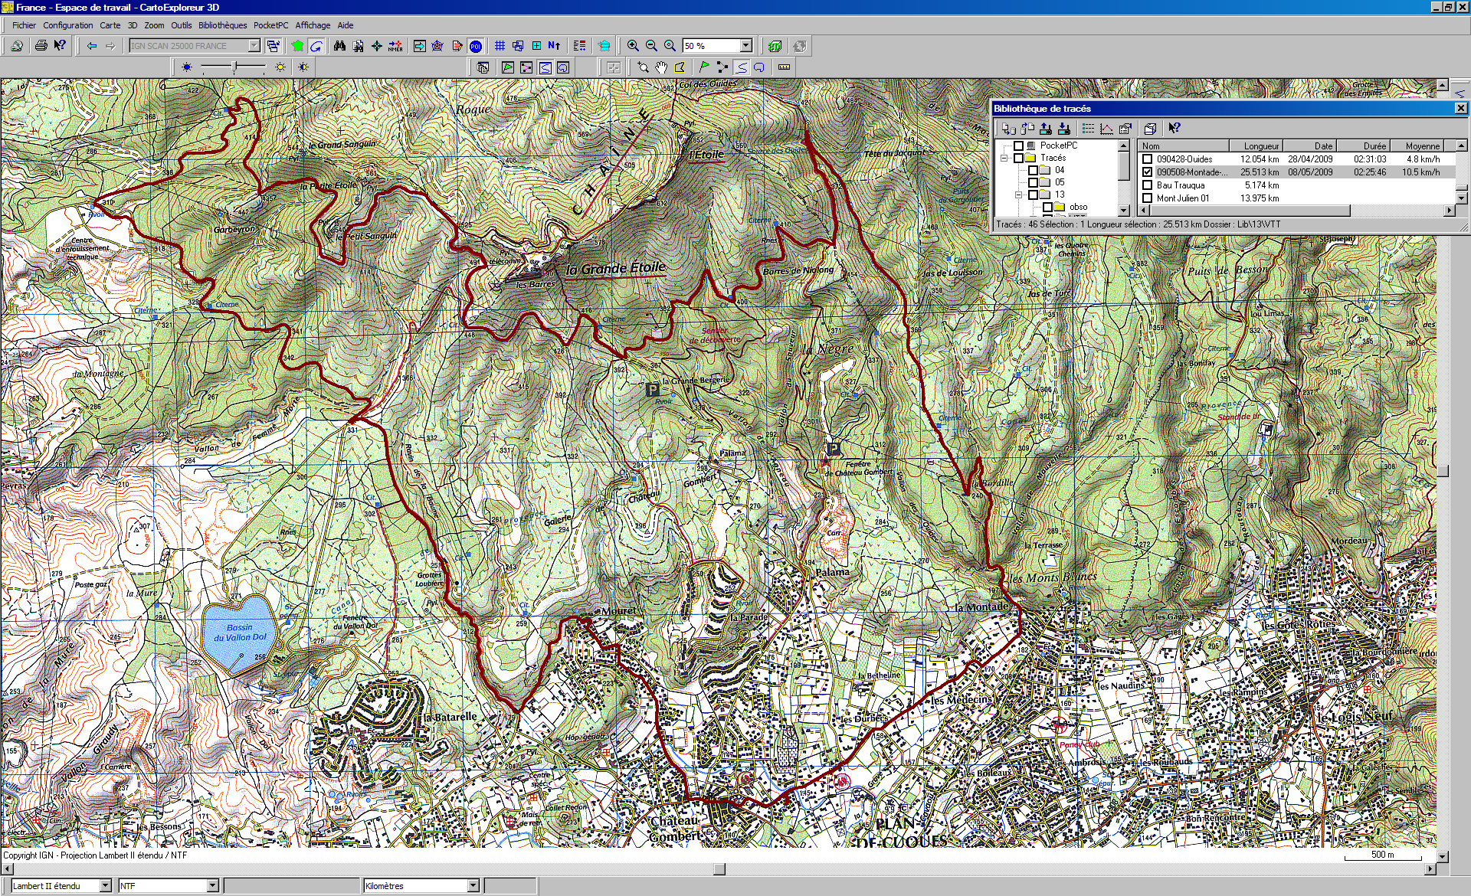Check the PocketPC tree checkbox

[1018, 146]
